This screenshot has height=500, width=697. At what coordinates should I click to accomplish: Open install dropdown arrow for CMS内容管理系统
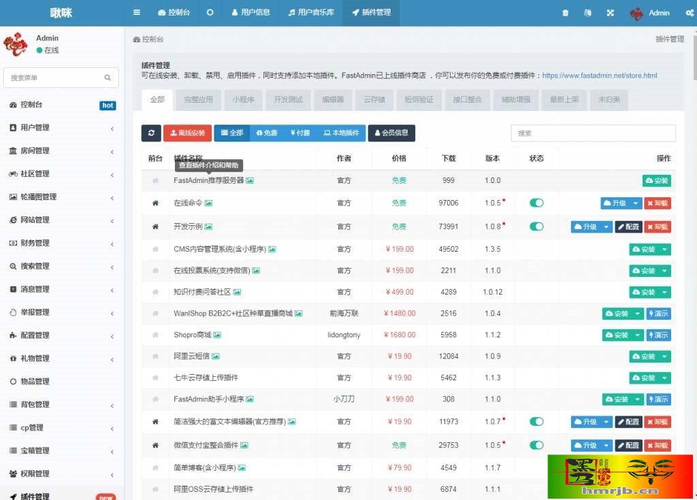point(664,250)
